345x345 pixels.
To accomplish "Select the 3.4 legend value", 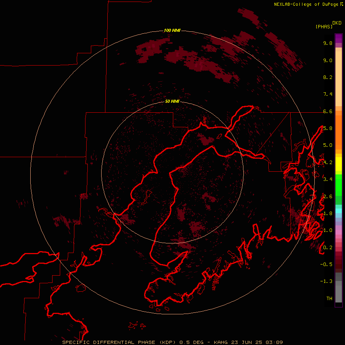I will [x=328, y=179].
